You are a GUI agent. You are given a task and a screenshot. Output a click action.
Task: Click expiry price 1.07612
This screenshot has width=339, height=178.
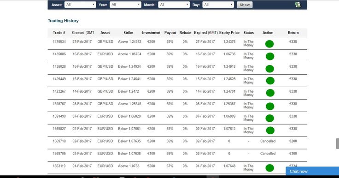coord(229,129)
